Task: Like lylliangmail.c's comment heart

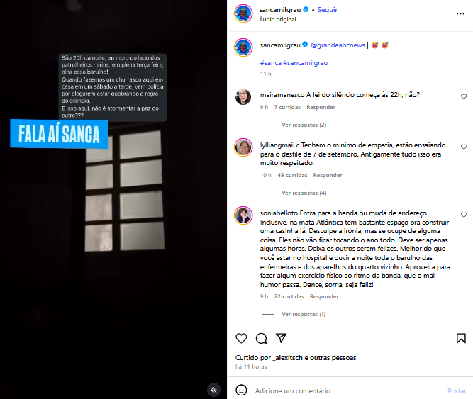Action: coord(464,147)
